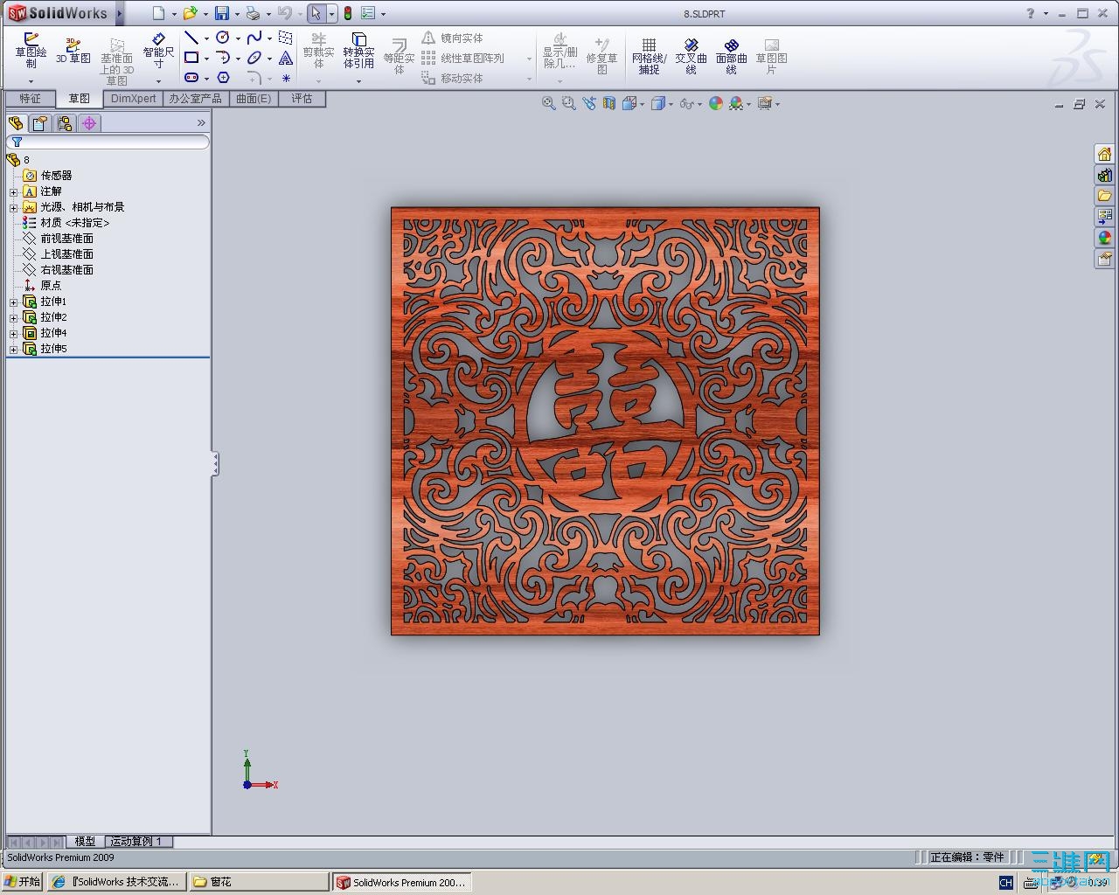The image size is (1119, 895).
Task: Click the Section View icon
Action: 609,103
